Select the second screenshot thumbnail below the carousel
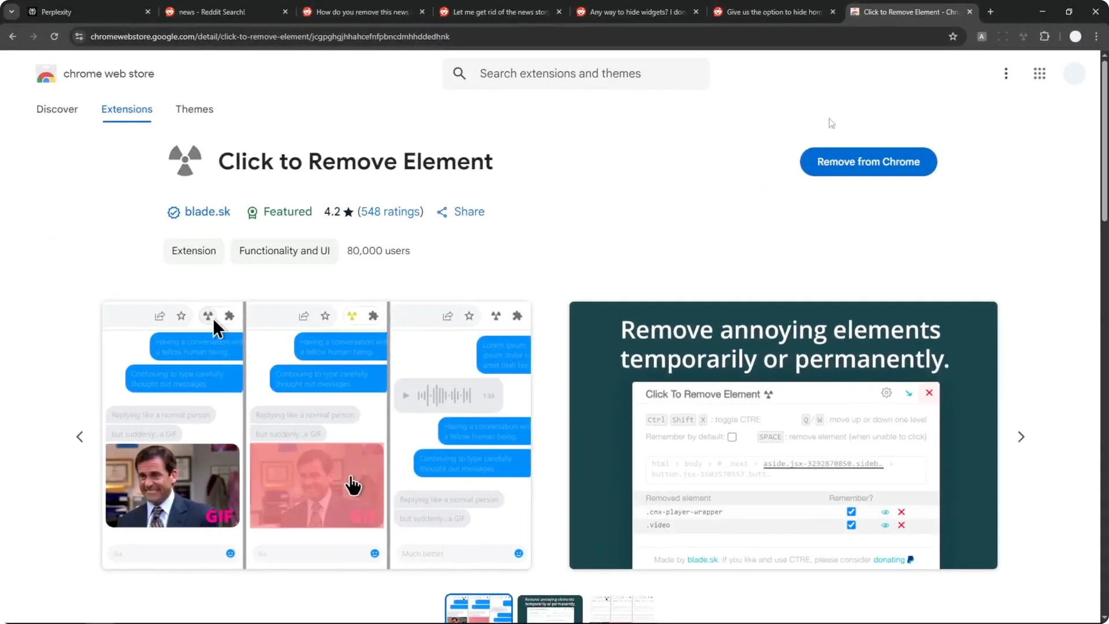Viewport: 1109px width, 624px height. point(550,608)
